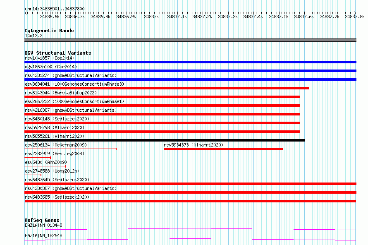Click the Cytogenetic Bands track title
The width and height of the screenshot is (368, 245).
49,31
